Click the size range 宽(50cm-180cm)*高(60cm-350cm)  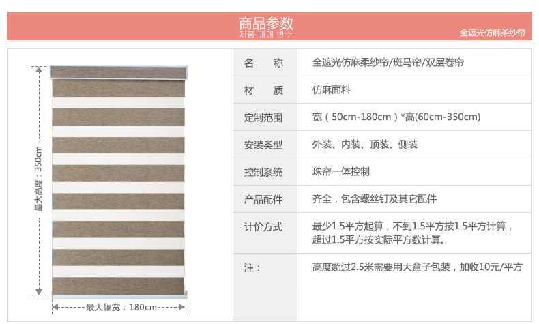396,117
